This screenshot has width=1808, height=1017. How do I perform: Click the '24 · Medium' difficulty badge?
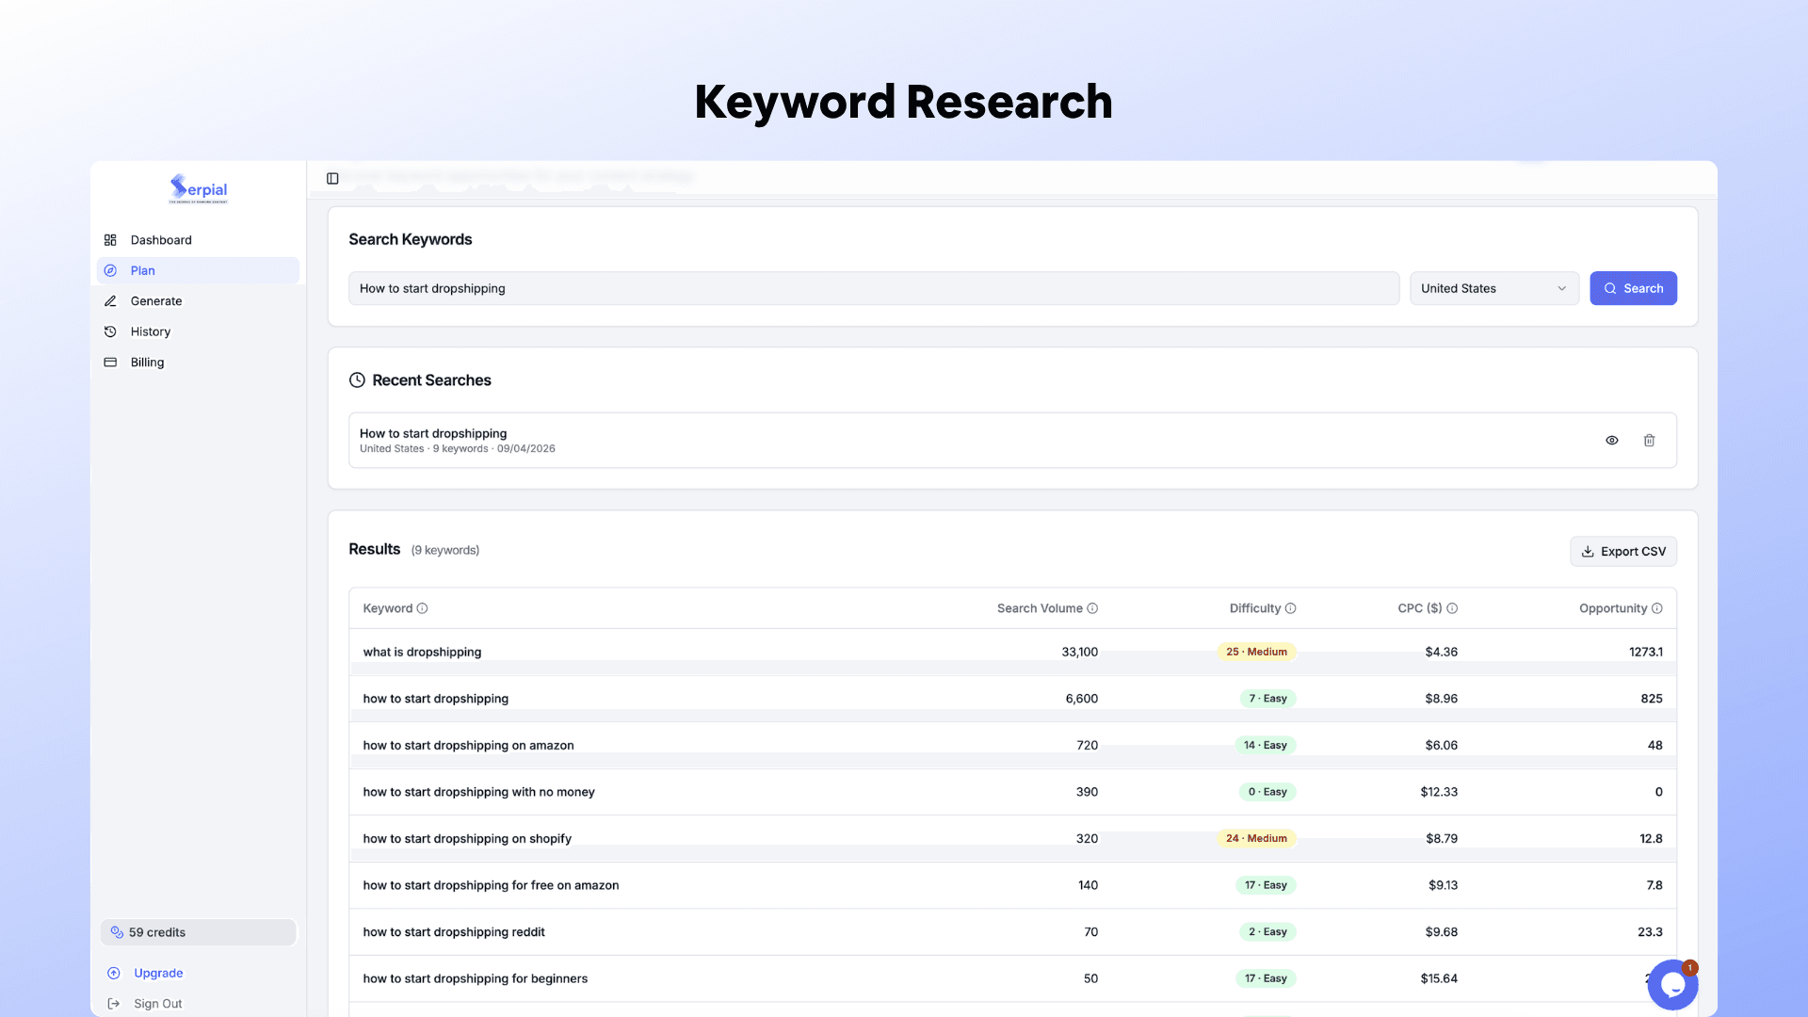pos(1256,838)
